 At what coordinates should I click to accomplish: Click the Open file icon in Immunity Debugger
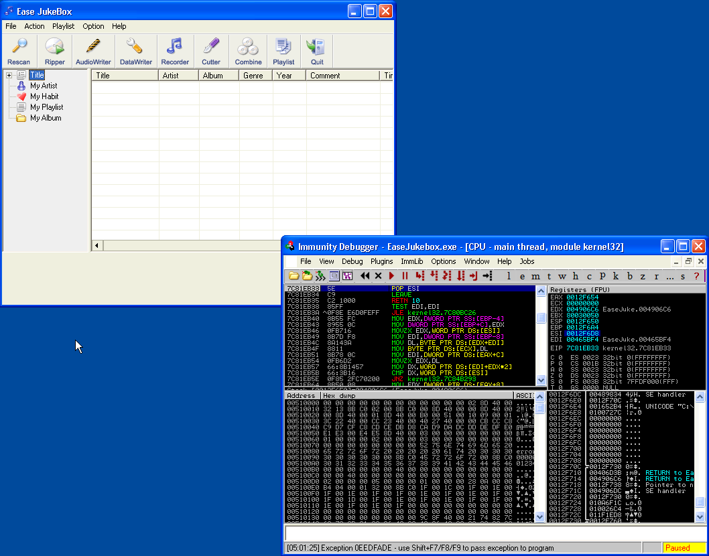coord(294,276)
